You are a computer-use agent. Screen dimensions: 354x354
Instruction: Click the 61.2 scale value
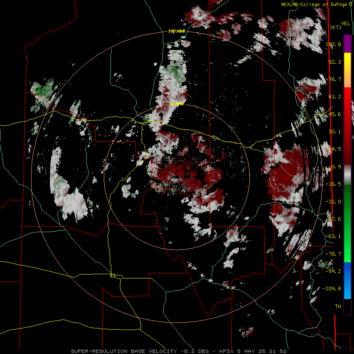click(335, 97)
